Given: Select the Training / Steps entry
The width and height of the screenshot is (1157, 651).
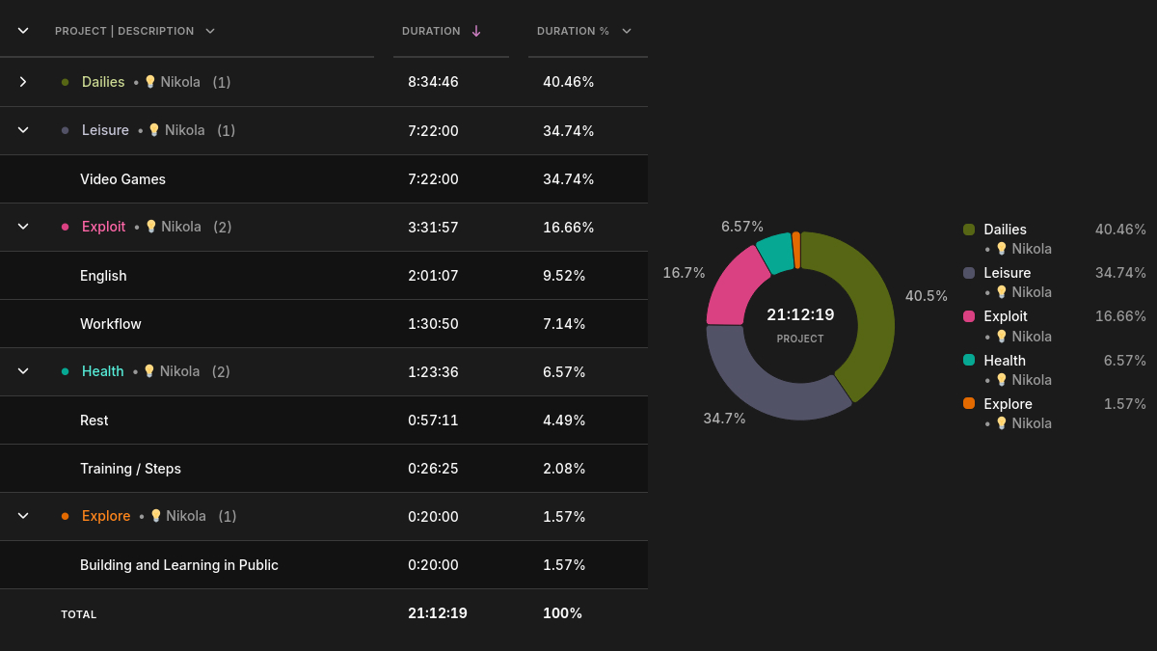Looking at the screenshot, I should 130,469.
